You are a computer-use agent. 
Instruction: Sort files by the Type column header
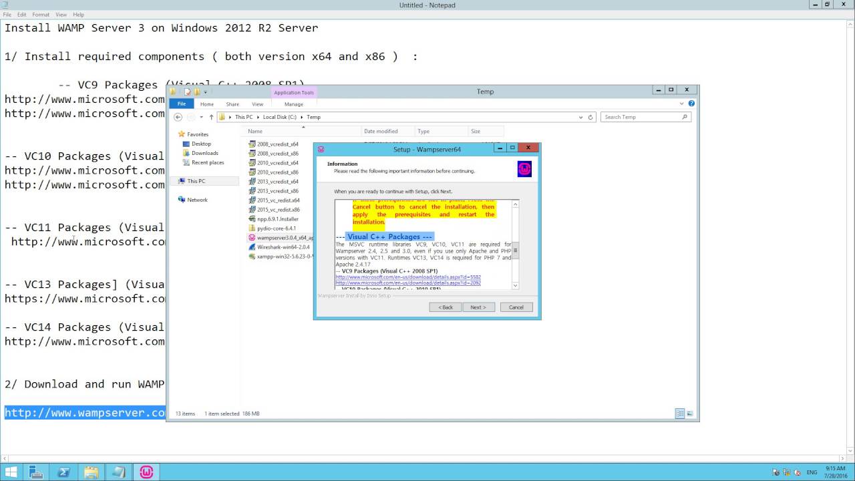click(441, 132)
